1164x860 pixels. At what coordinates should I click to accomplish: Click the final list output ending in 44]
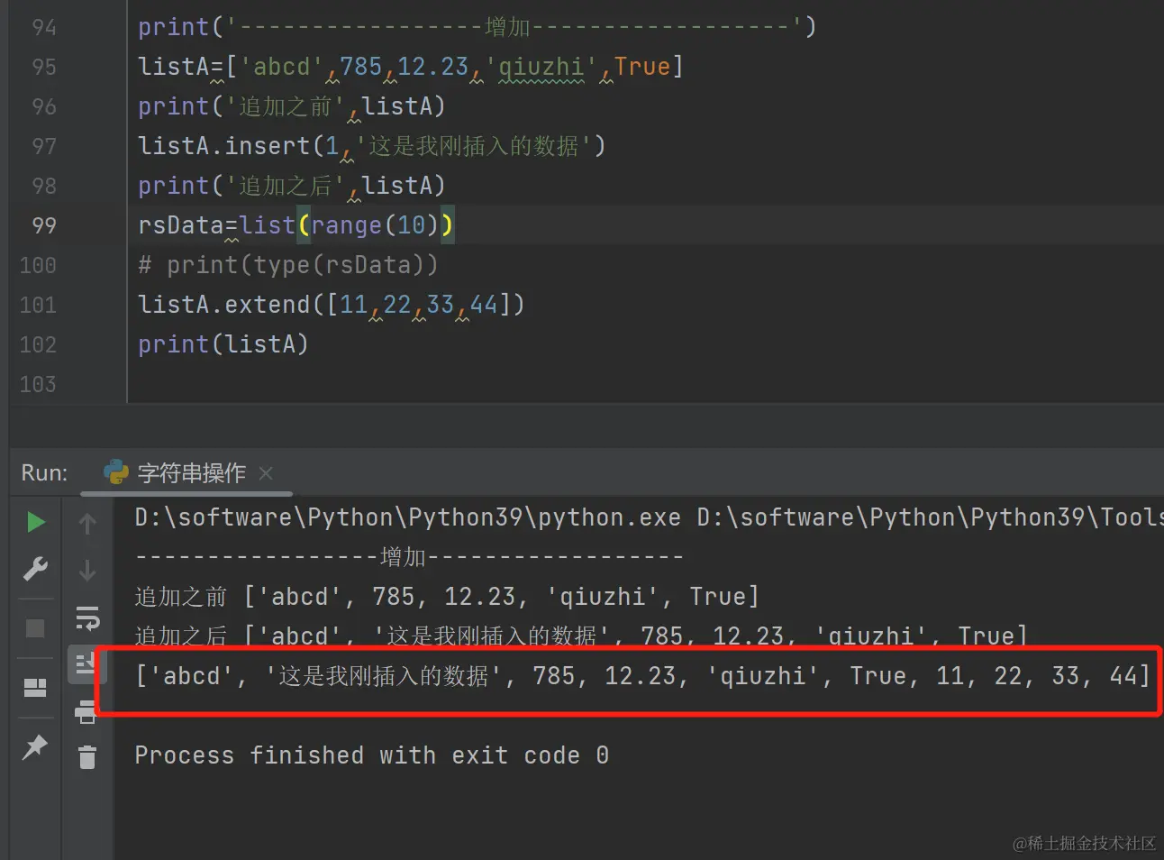pyautogui.click(x=642, y=676)
